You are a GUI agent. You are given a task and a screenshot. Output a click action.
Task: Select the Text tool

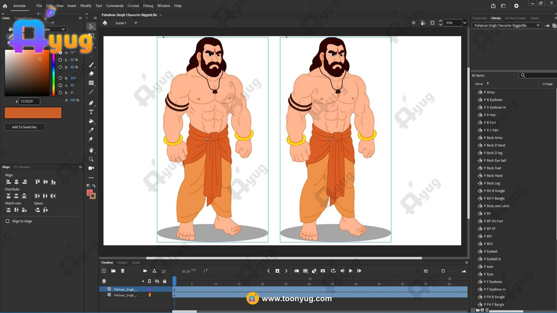91,112
